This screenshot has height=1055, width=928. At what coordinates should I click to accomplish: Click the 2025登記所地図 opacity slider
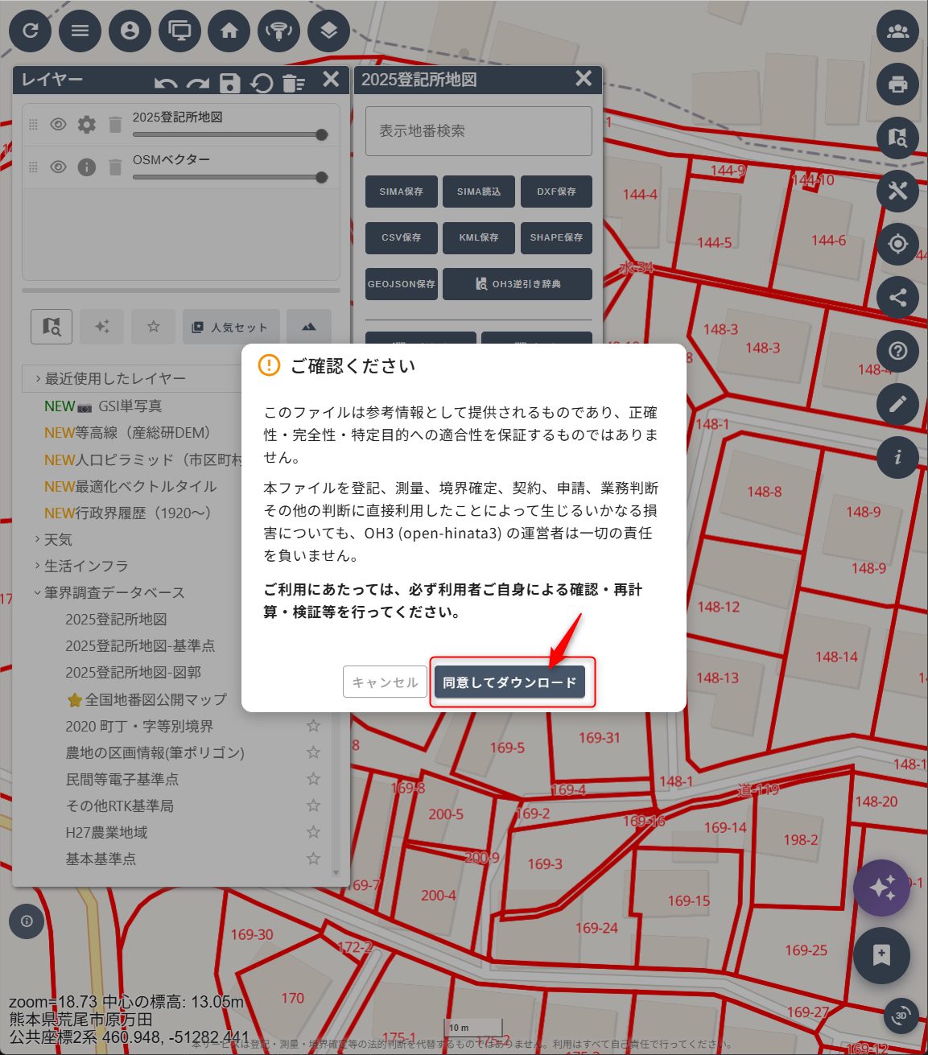pos(229,135)
